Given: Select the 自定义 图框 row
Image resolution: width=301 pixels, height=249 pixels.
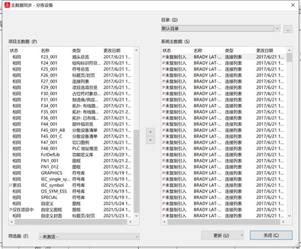Looking at the screenshot, I should pyautogui.click(x=72, y=203).
